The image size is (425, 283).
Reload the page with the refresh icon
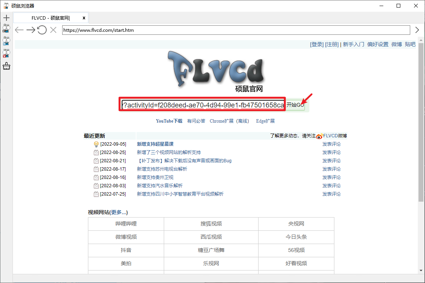click(42, 30)
